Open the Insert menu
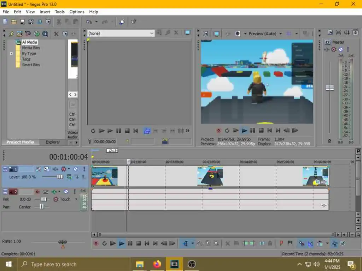 click(45, 12)
